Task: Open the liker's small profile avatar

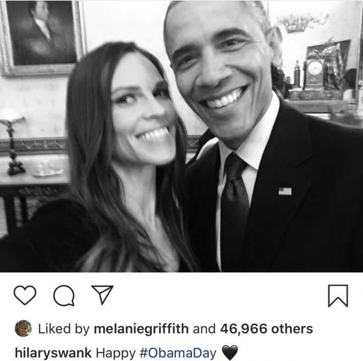Action: point(23,329)
